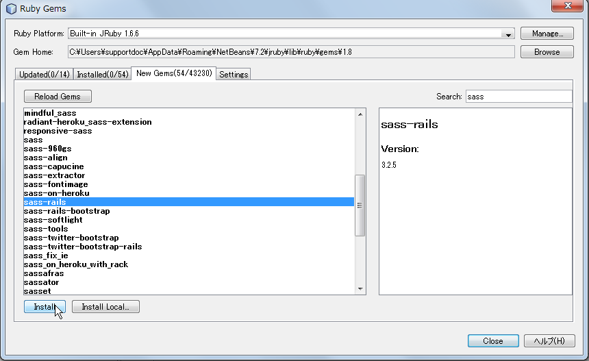Select sass_on_heroku_with_rack gem
589x361 pixels.
coord(188,264)
